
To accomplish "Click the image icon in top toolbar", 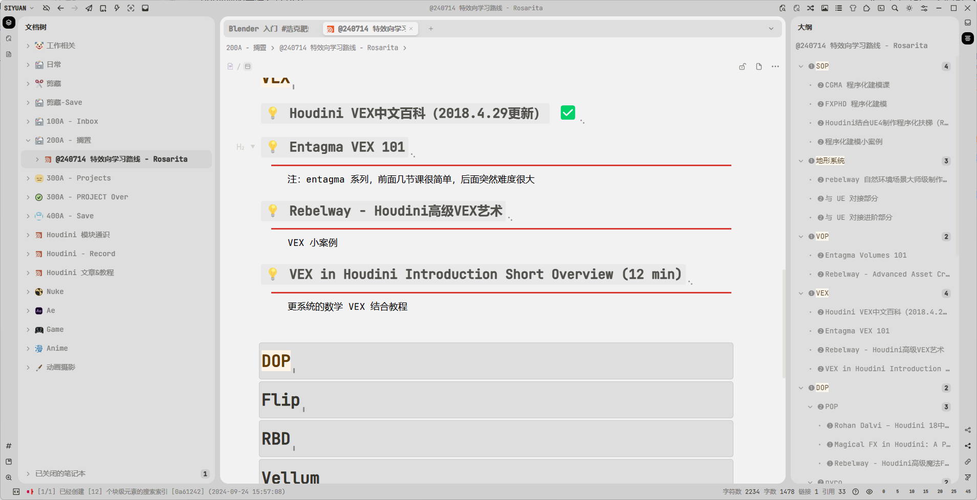I will [824, 8].
